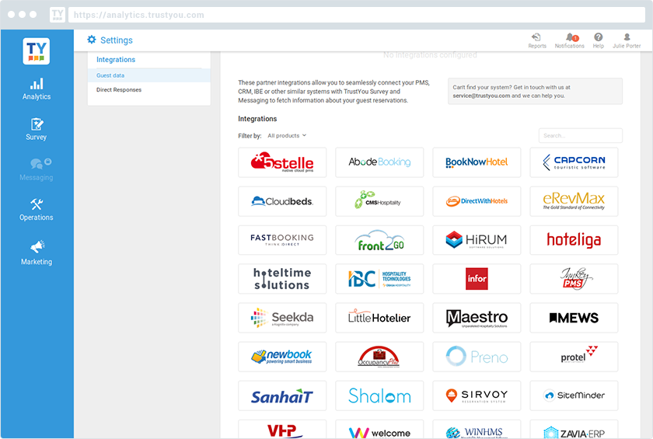Select the ZAVIA ERP integration card
Viewport: 653px width, 439px height.
tap(574, 430)
